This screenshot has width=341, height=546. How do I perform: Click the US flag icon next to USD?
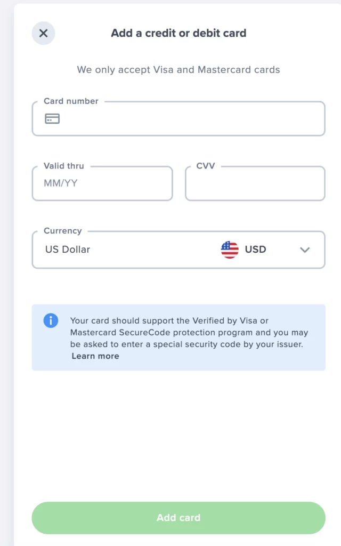(229, 249)
